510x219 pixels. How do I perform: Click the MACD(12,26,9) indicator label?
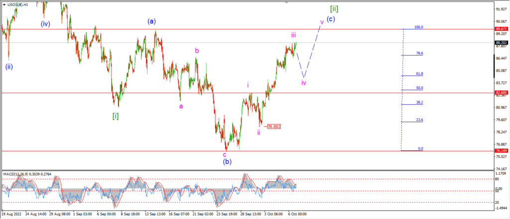(15, 174)
